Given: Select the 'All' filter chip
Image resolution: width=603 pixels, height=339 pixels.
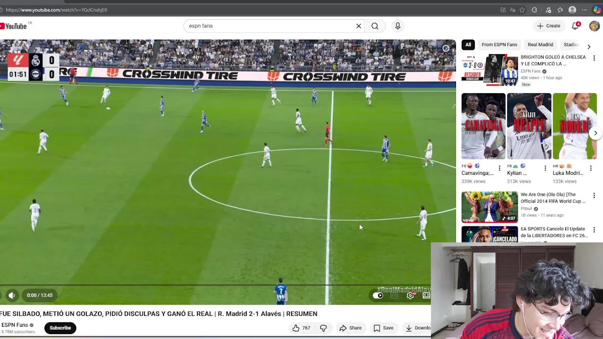Looking at the screenshot, I should 468,45.
